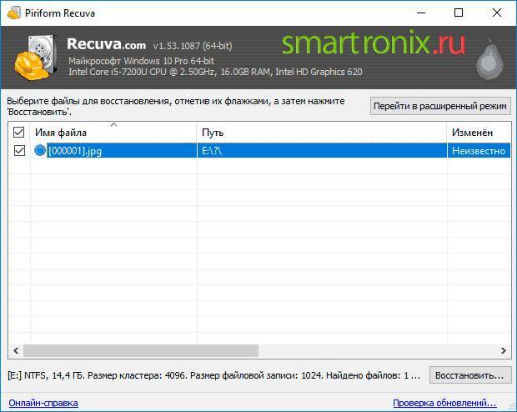Sort by the Имя файла column
The height and width of the screenshot is (412, 517).
[113, 133]
